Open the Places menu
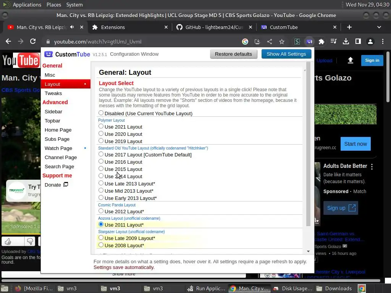Screen dimensions: 391x293 [54, 5]
